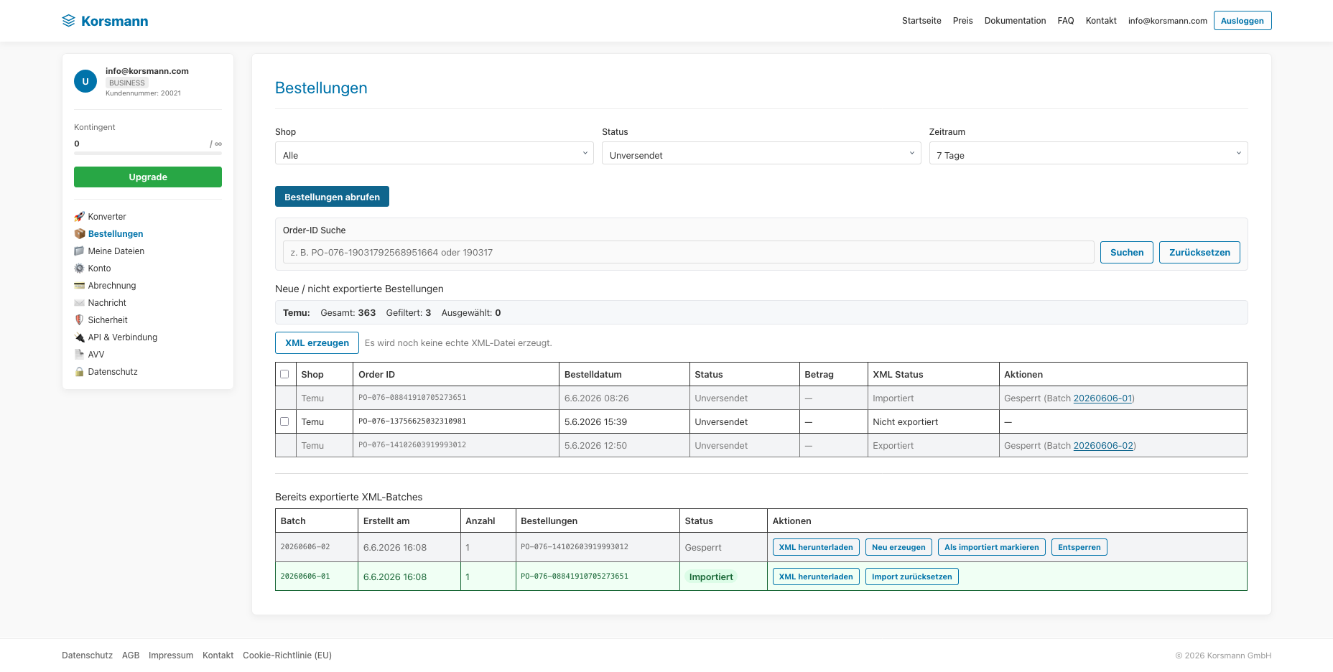Click the gear icon beside Konto

tap(80, 269)
